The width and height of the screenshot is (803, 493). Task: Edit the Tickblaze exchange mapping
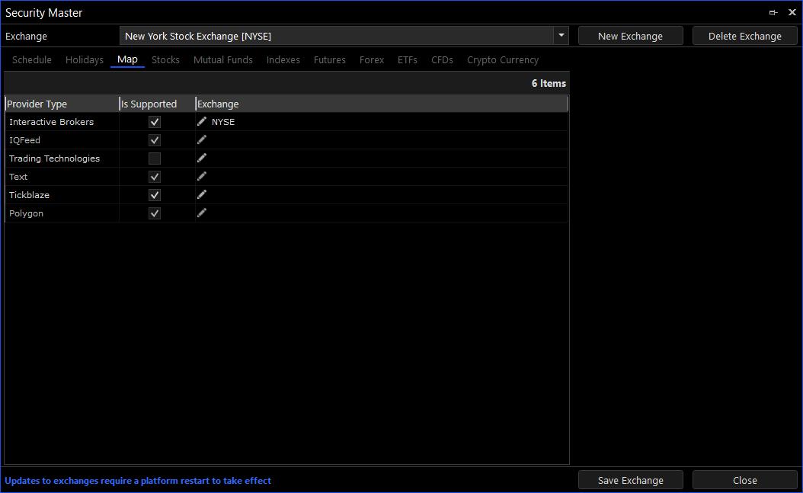pos(202,194)
